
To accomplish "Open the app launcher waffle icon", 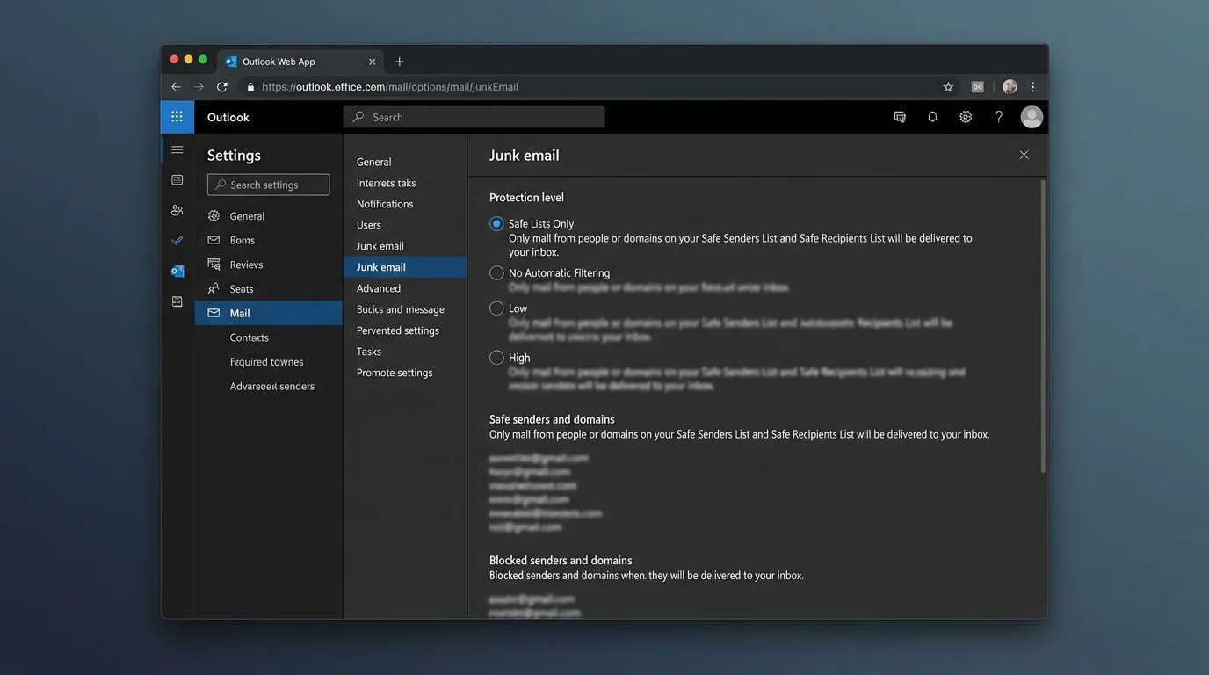I will [177, 117].
